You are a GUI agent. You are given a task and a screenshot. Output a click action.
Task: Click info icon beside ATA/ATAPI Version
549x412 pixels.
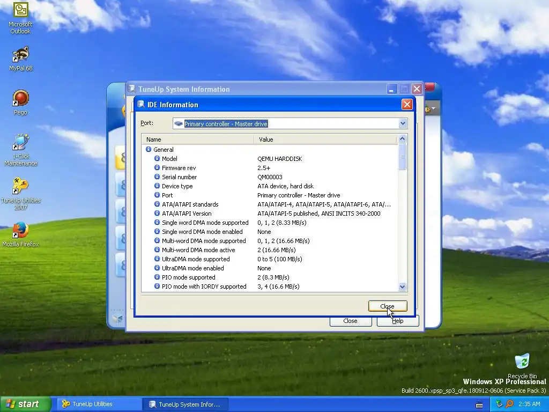pyautogui.click(x=157, y=213)
